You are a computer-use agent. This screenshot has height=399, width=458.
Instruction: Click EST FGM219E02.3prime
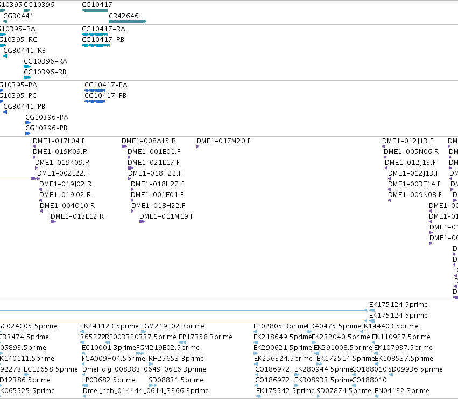coord(173,326)
